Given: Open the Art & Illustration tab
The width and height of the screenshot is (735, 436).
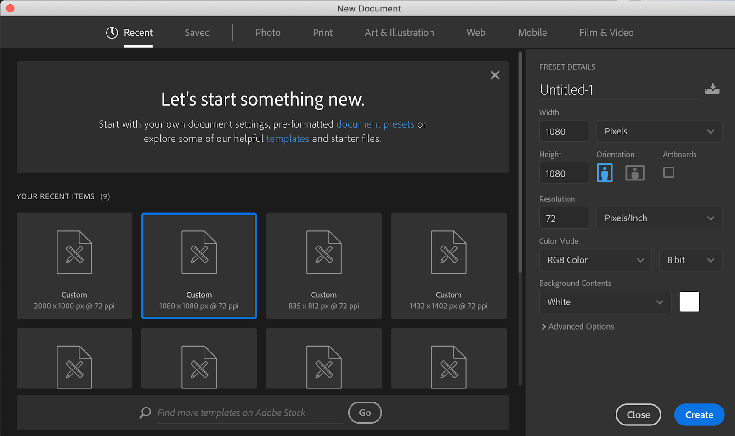Looking at the screenshot, I should 399,33.
